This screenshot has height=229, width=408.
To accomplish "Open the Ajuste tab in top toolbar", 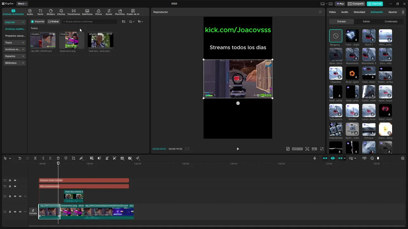I will point(109,12).
